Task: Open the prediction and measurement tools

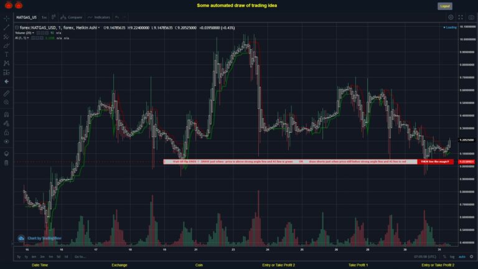Action: coord(6,73)
